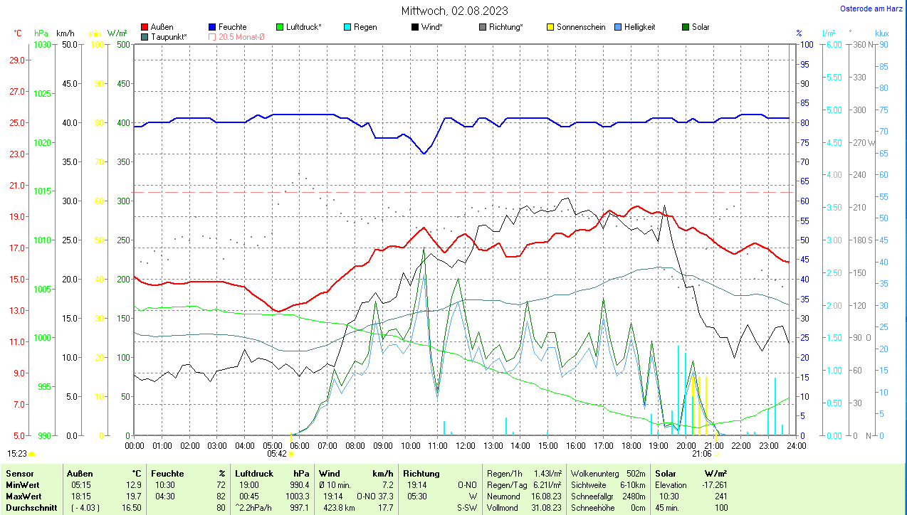Click the yellow Sonnenschein legend square
This screenshot has width=907, height=515.
pos(550,27)
